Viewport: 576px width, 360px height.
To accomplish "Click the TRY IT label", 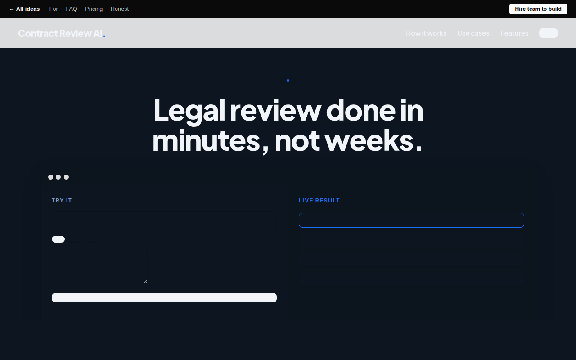I will point(62,201).
